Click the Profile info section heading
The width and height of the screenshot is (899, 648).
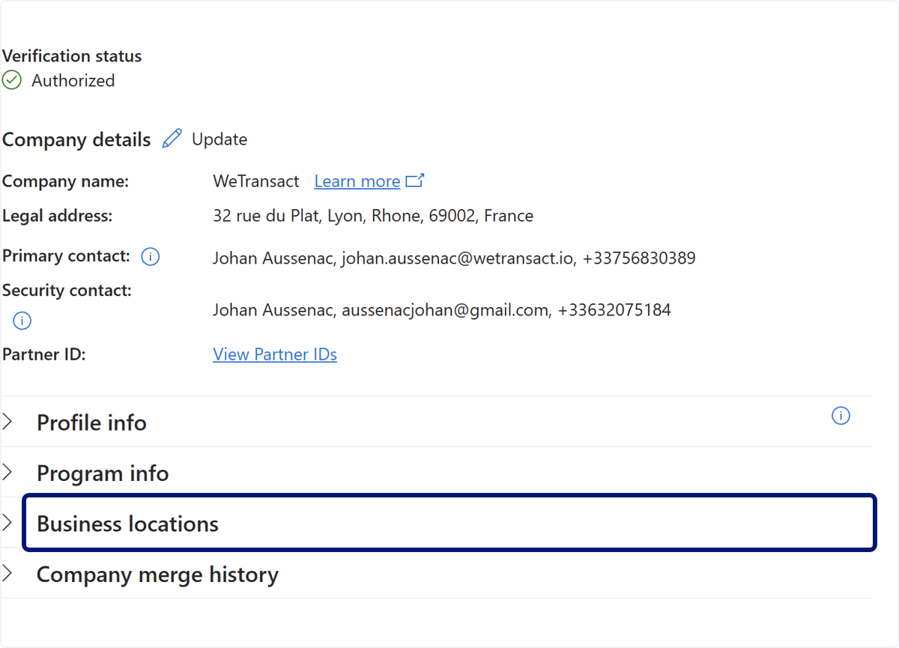tap(91, 423)
